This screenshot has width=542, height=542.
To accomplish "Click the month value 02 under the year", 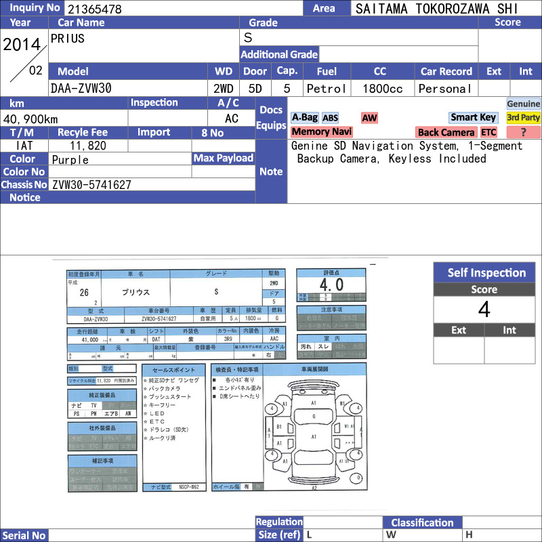I will tap(36, 70).
